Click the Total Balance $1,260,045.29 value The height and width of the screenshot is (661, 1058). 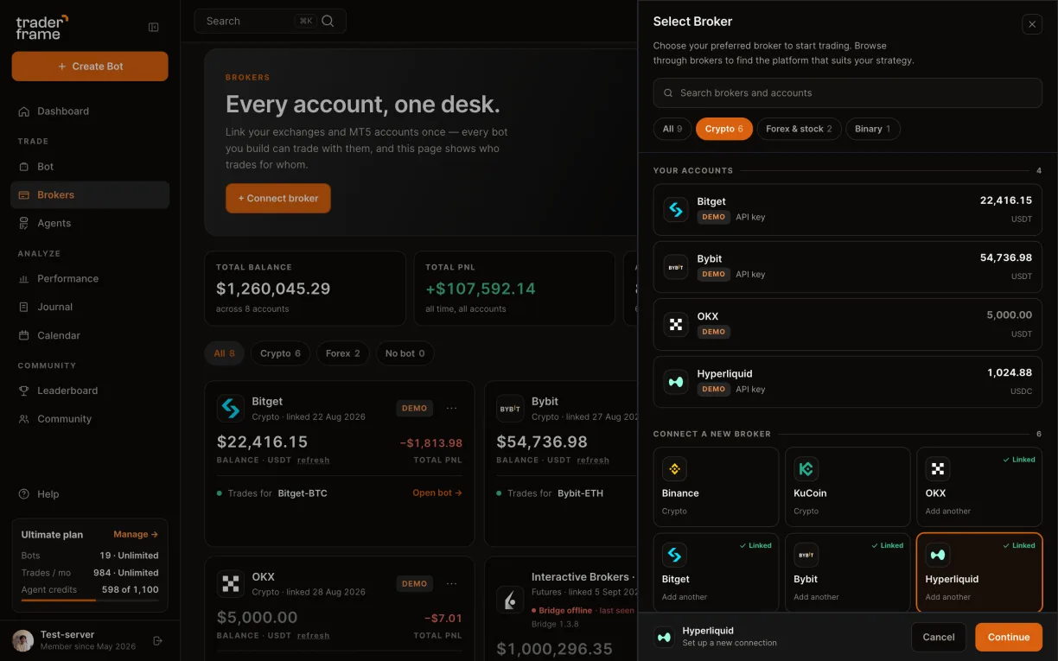[273, 289]
